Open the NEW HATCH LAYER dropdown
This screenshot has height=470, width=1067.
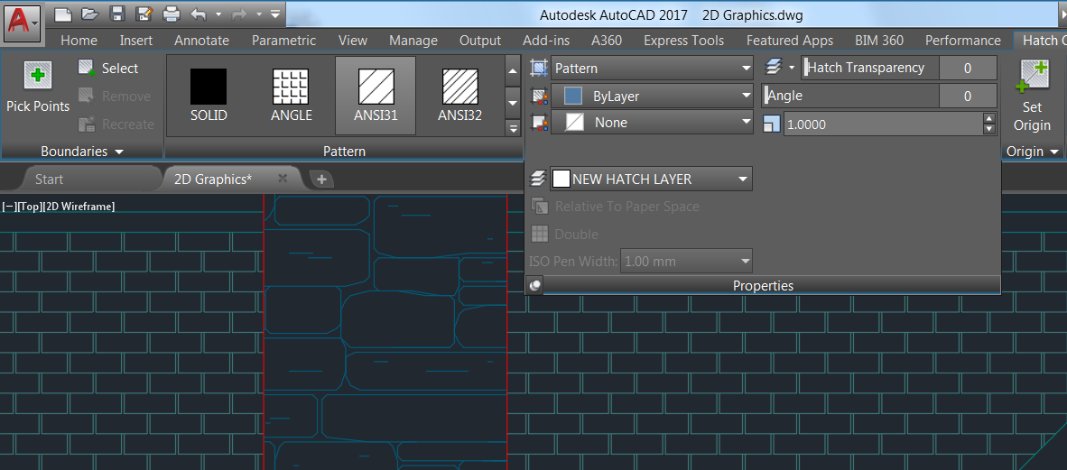651,179
